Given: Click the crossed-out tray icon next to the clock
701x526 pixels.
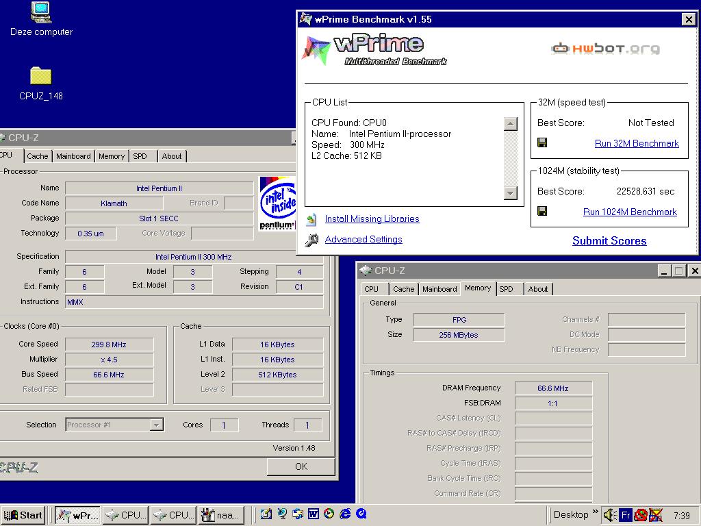Looking at the screenshot, I should pos(656,515).
